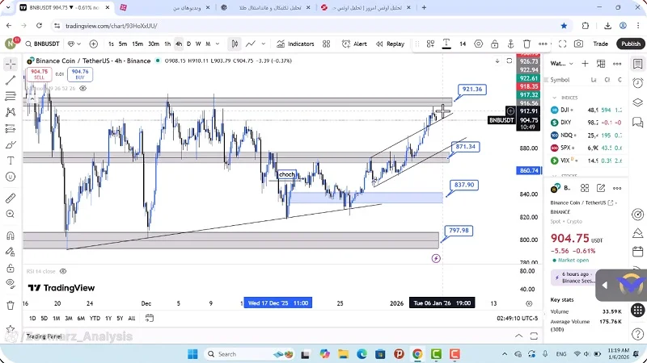Select the trend line drawing tool

11,80
